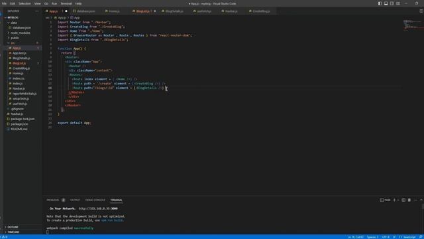Switch to Navbar.js editor tab
This screenshot has width=424, height=239.
pos(231,11)
